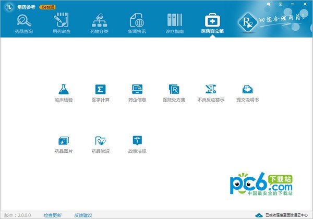Image resolution: width=313 pixels, height=219 pixels.
Task: Click the Beta版 badge in title bar
Action: [47, 7]
